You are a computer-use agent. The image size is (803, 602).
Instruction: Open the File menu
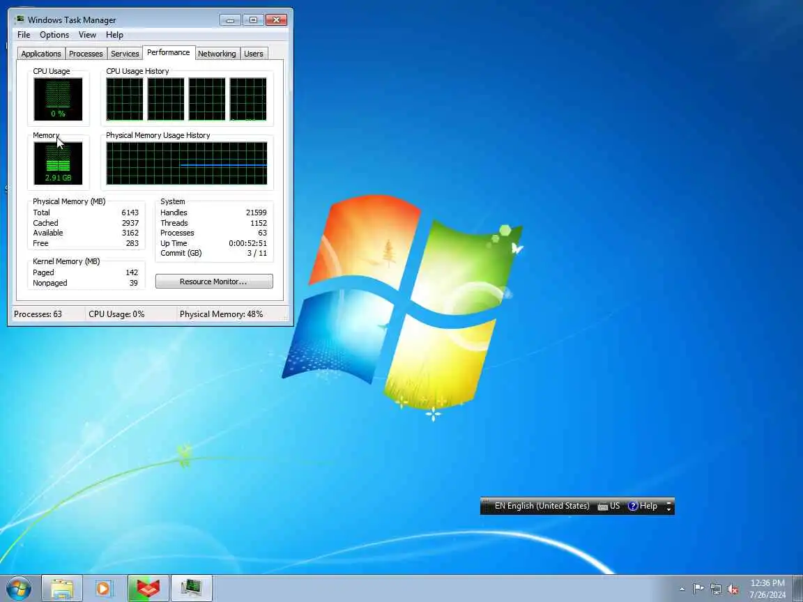pyautogui.click(x=24, y=35)
